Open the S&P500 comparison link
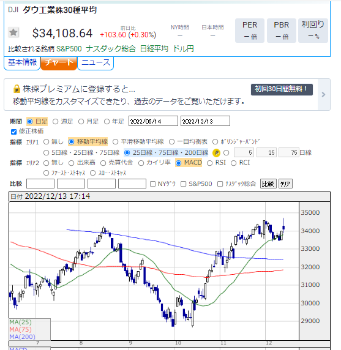The height and width of the screenshot is (350, 341). pyautogui.click(x=69, y=49)
